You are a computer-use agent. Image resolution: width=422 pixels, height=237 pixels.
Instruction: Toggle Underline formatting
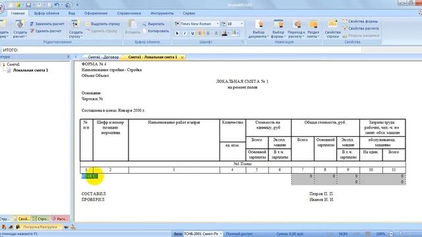pos(192,34)
